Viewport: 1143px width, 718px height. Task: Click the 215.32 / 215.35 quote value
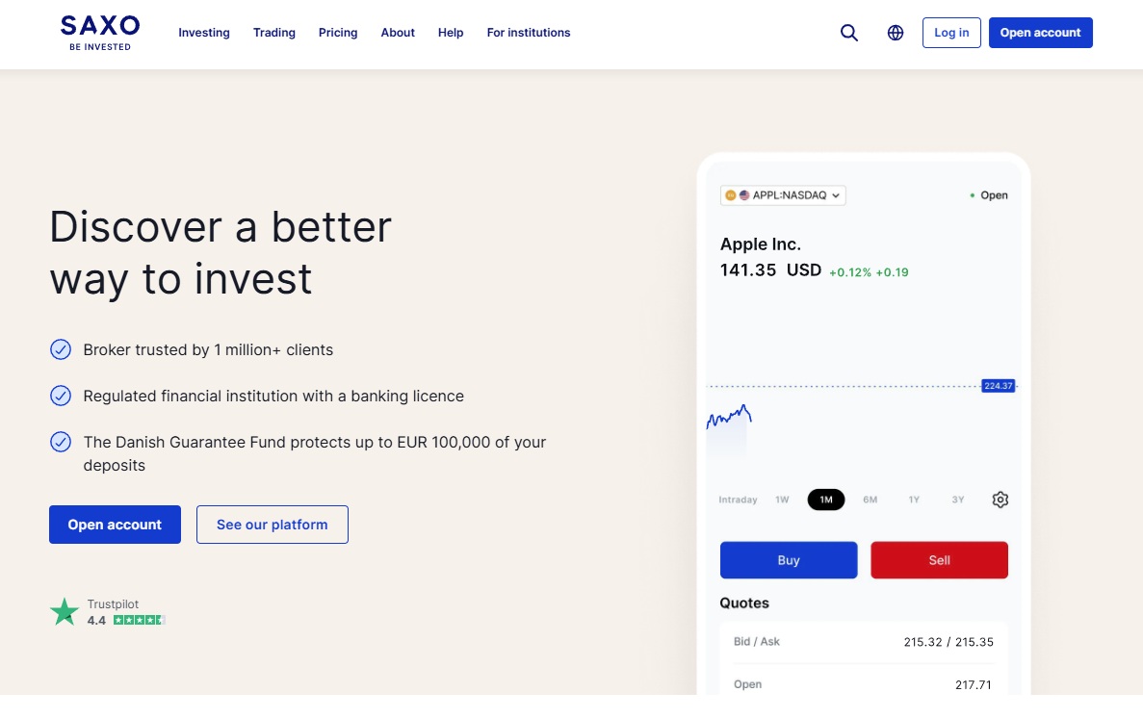pyautogui.click(x=948, y=642)
